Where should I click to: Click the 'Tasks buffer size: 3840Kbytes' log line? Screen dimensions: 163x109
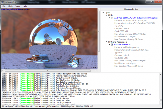(x=40, y=86)
